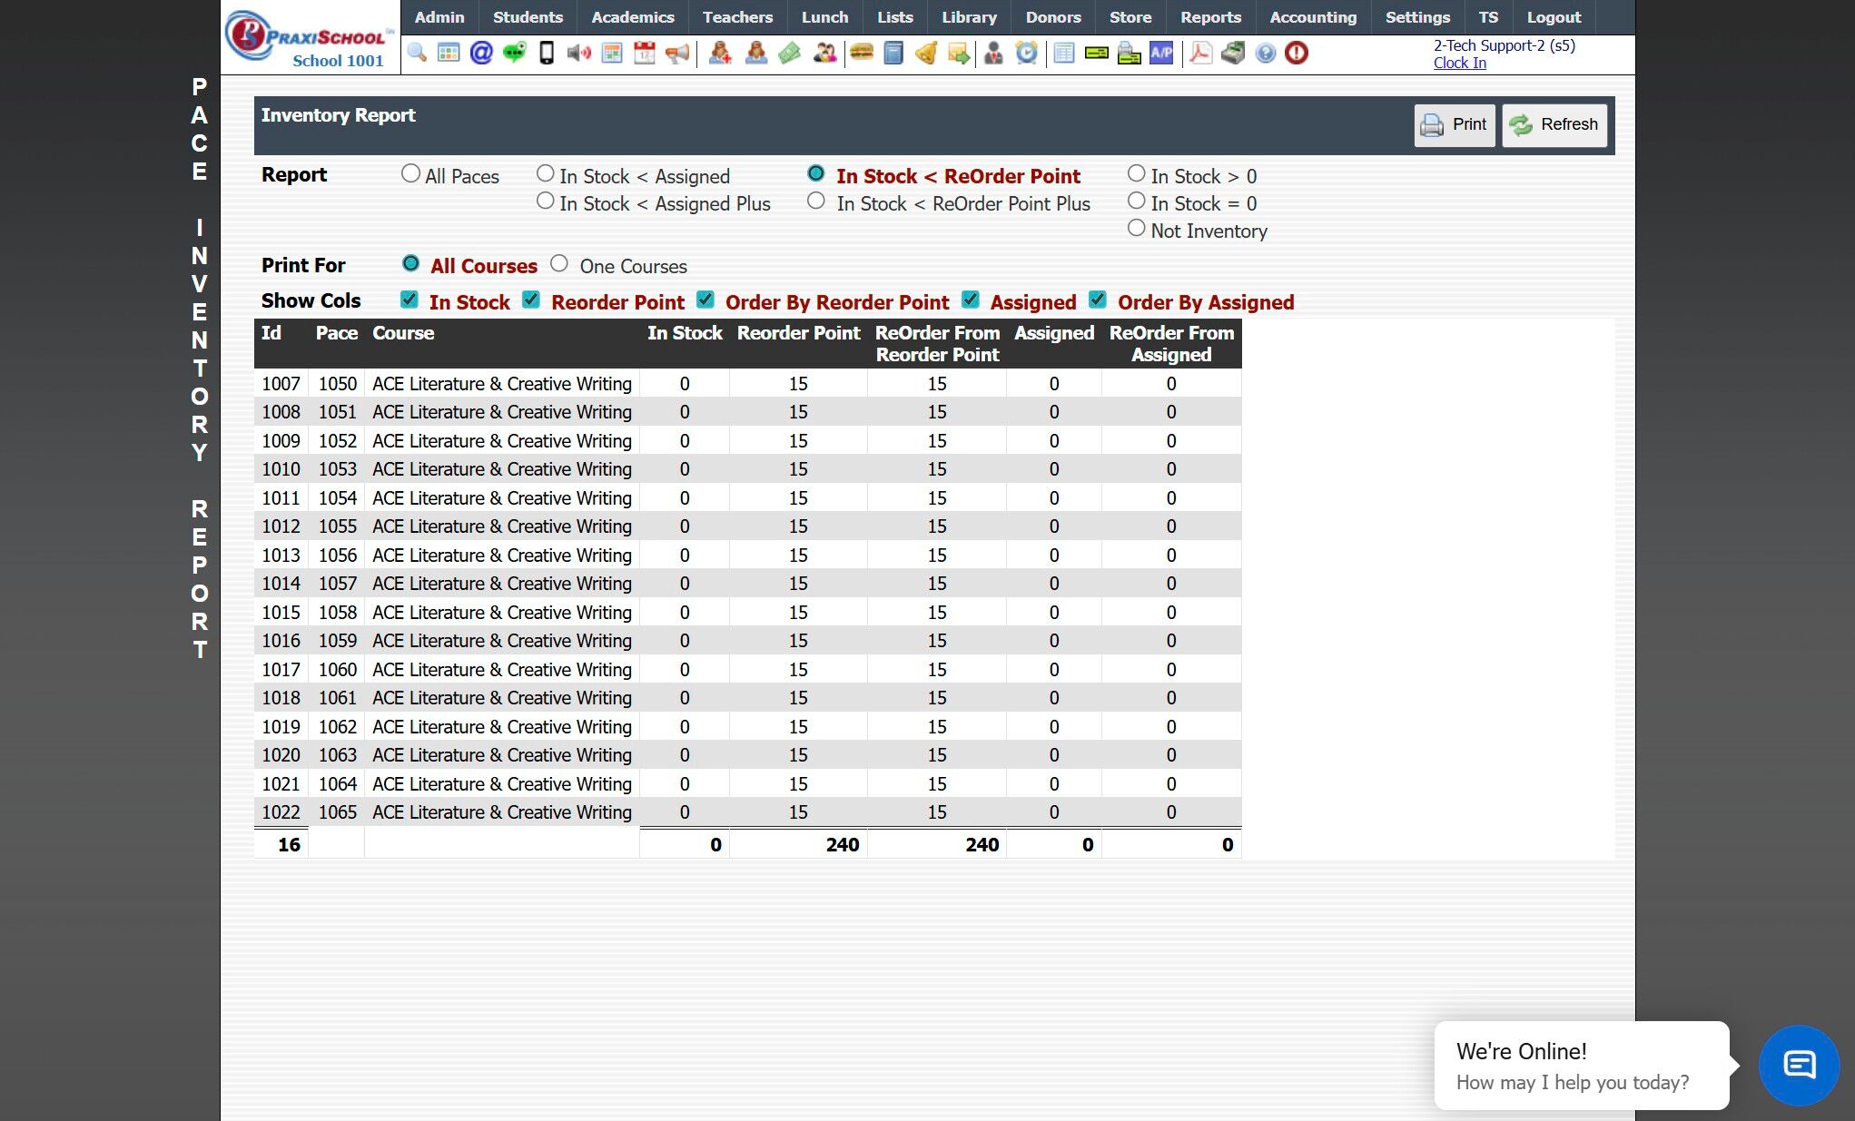Open the Accounting menu

click(x=1312, y=17)
